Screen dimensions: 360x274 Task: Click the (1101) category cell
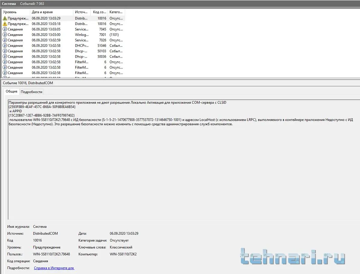pos(114,35)
